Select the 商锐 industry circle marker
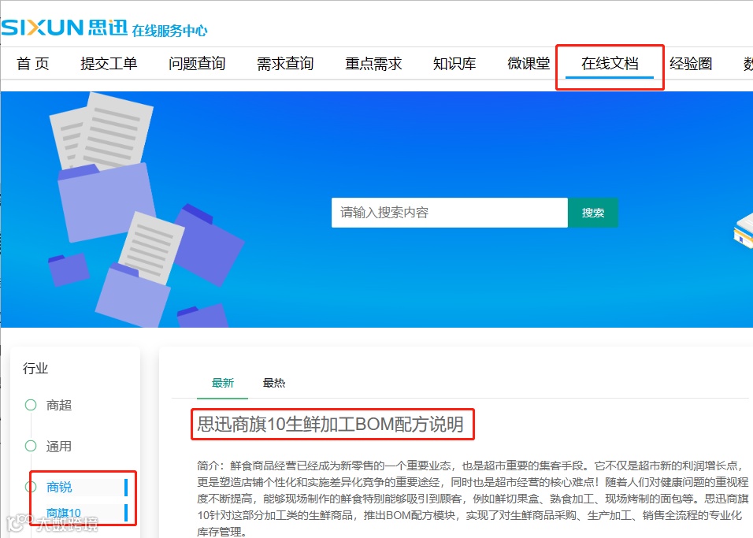753x538 pixels. point(31,487)
